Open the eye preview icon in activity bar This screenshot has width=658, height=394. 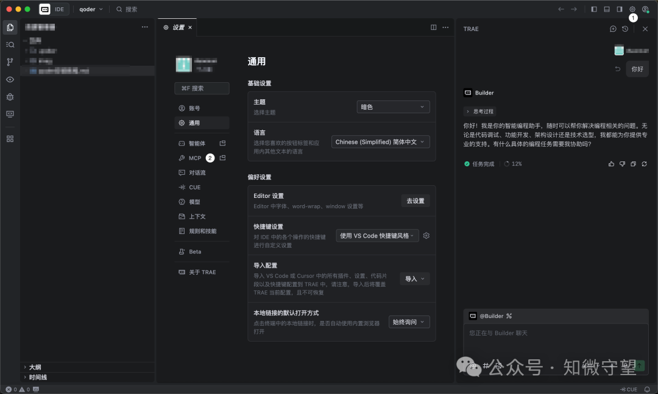(x=10, y=79)
